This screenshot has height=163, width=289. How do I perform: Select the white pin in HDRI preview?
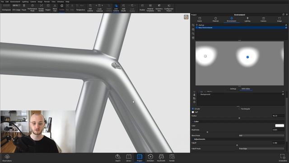[x=205, y=56]
